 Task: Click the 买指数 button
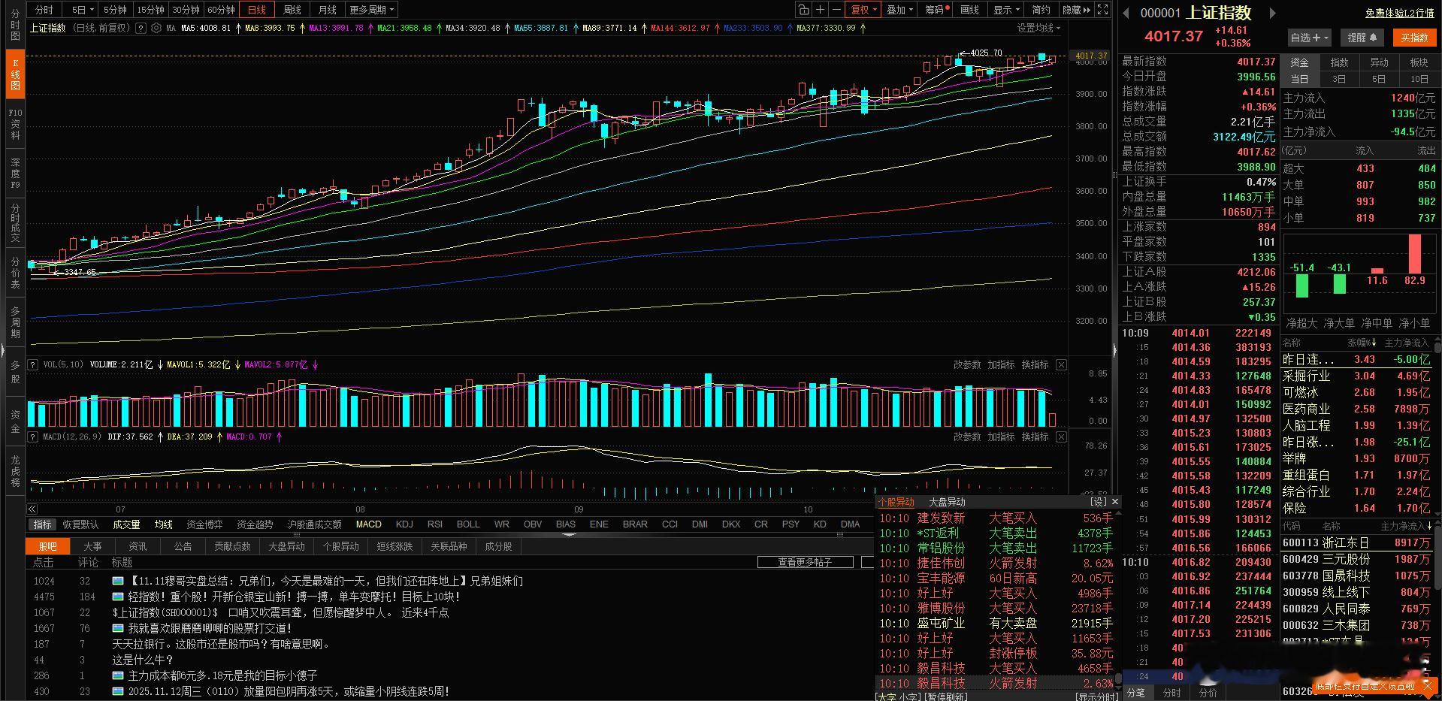coord(1414,38)
